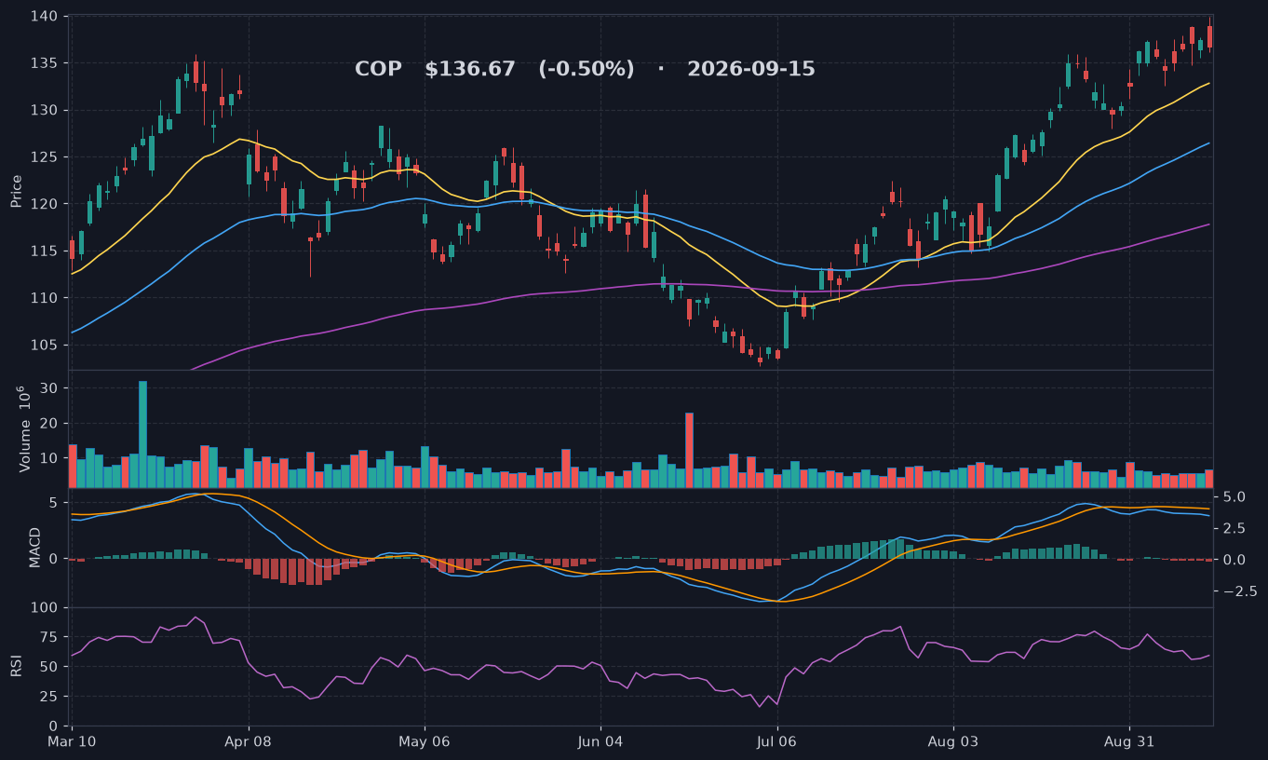Click the Aug 31 date label
The width and height of the screenshot is (1268, 760).
pos(1129,742)
